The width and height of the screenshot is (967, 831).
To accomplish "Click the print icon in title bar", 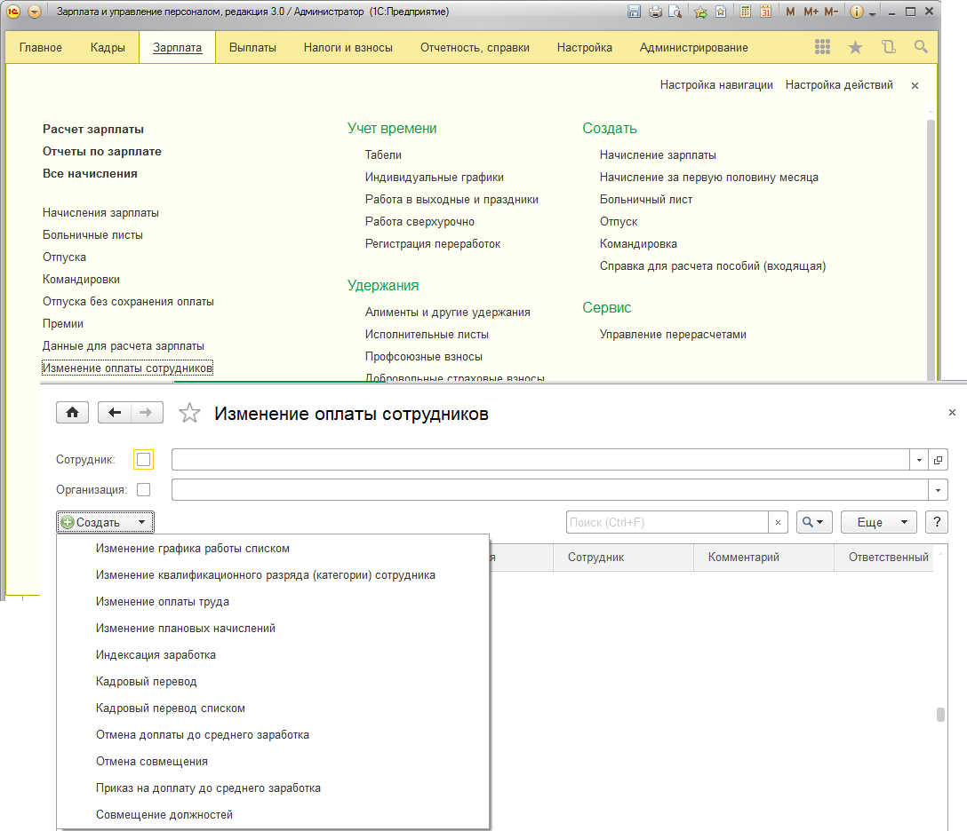I will pos(655,12).
